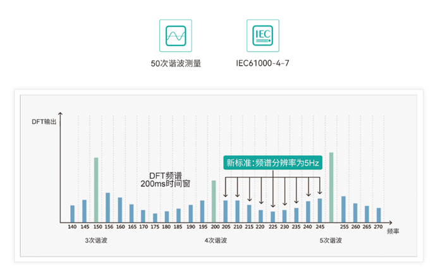Select the tallest green 5th harmonic bar
The image size is (440, 268).
[331, 187]
